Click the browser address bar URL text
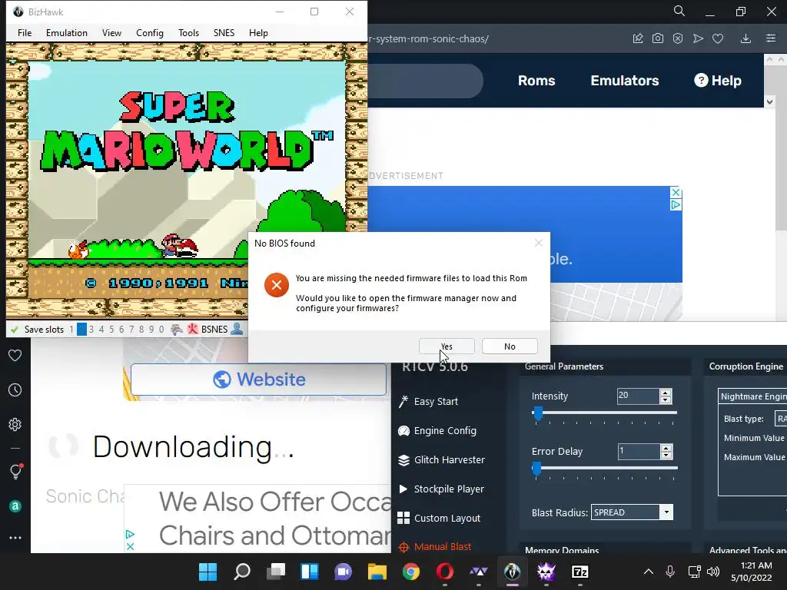 (x=428, y=38)
